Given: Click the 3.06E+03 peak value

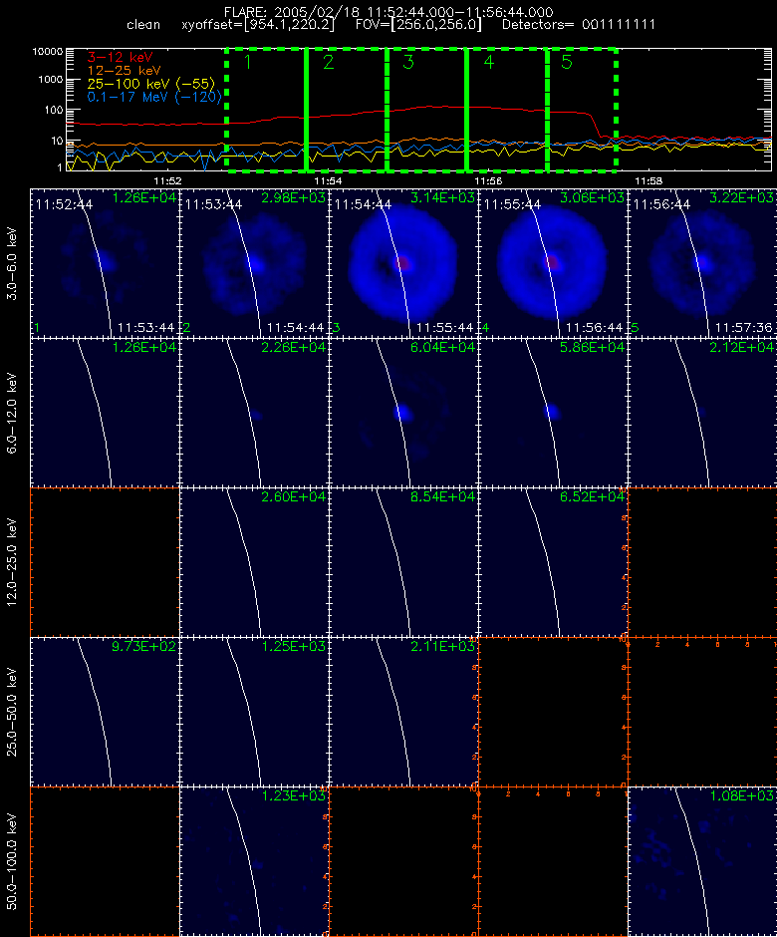Looking at the screenshot, I should pyautogui.click(x=592, y=197).
